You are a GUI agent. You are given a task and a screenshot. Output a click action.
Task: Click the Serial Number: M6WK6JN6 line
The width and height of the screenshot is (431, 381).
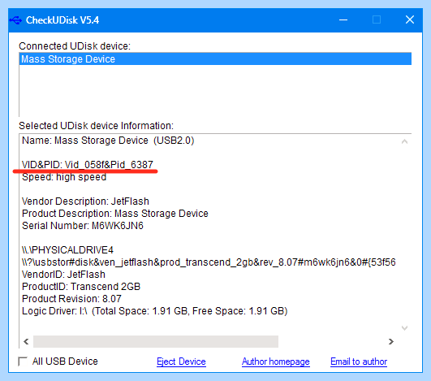pyautogui.click(x=83, y=226)
